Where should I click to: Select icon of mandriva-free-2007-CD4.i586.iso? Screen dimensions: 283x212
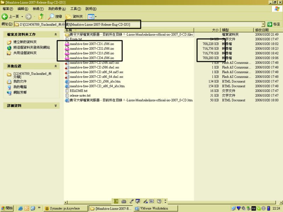(67, 58)
